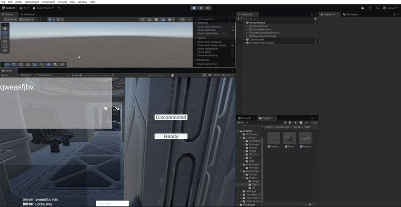Click Stats button in Game view toolbar
The image size is (401, 207).
[x=217, y=75]
